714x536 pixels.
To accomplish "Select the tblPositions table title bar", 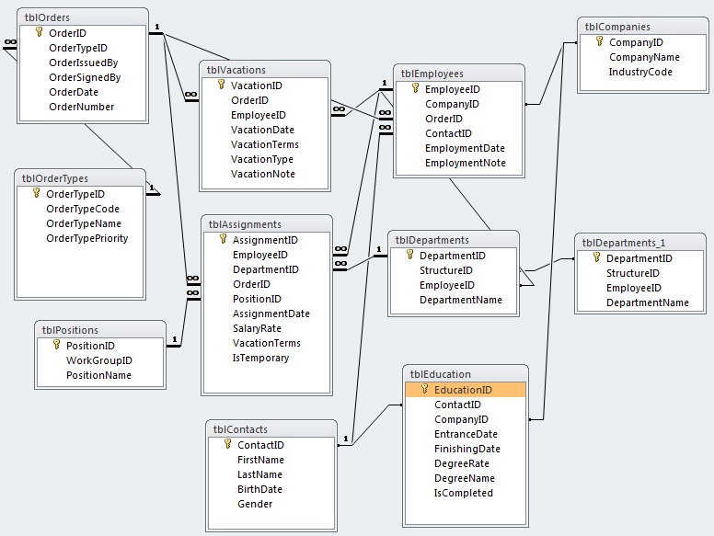I will pos(100,330).
